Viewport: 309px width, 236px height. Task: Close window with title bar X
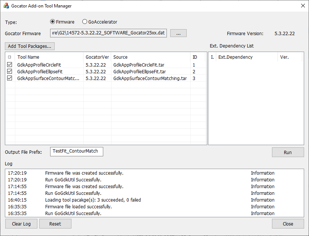[303, 6]
